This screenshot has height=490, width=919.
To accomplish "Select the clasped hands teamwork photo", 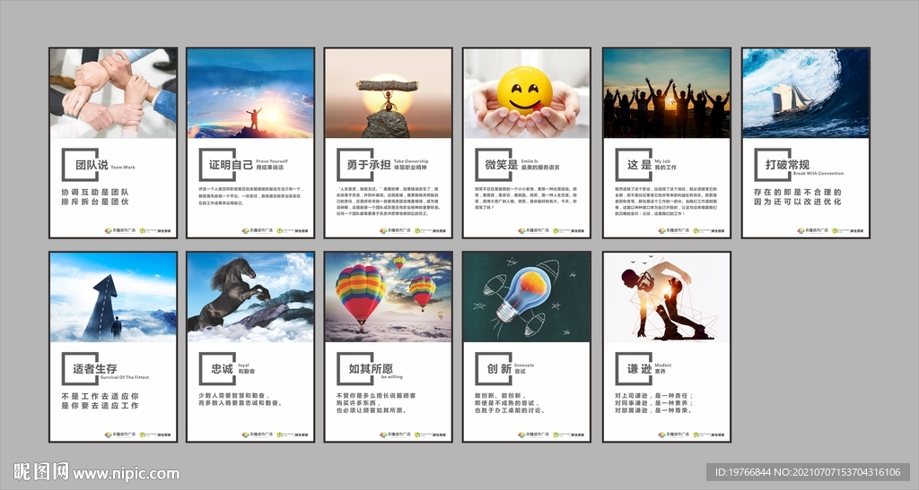I will [113, 93].
